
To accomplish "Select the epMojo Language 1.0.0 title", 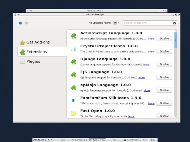I will coord(105,85).
